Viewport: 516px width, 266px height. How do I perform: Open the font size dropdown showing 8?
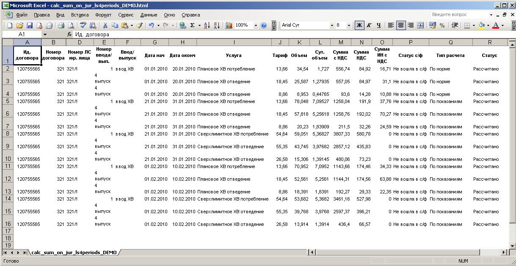349,25
